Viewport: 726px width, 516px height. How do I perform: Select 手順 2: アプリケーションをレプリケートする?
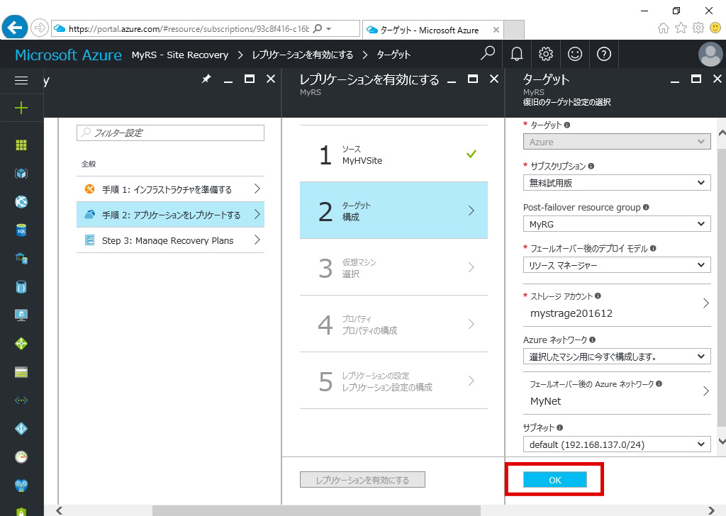click(x=170, y=214)
